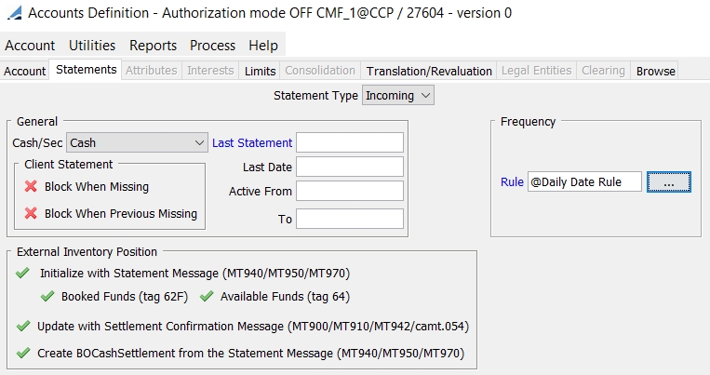Open the Utilities menu
710x375 pixels.
click(x=92, y=46)
